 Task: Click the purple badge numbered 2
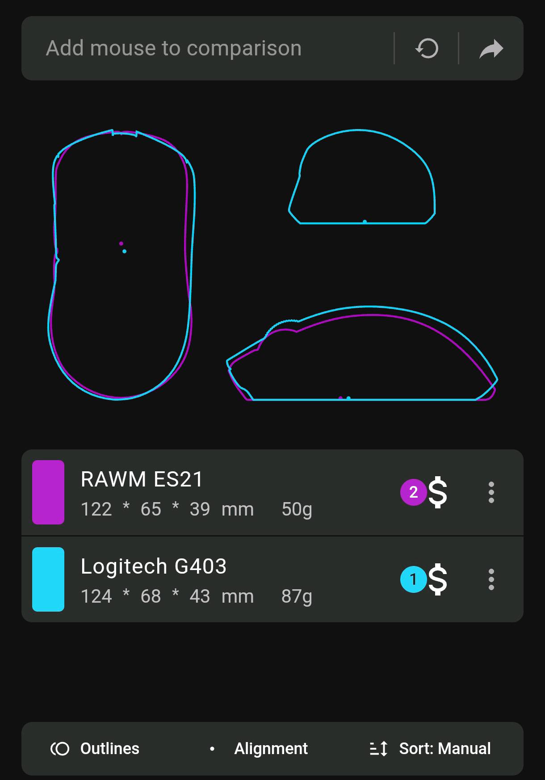(413, 492)
